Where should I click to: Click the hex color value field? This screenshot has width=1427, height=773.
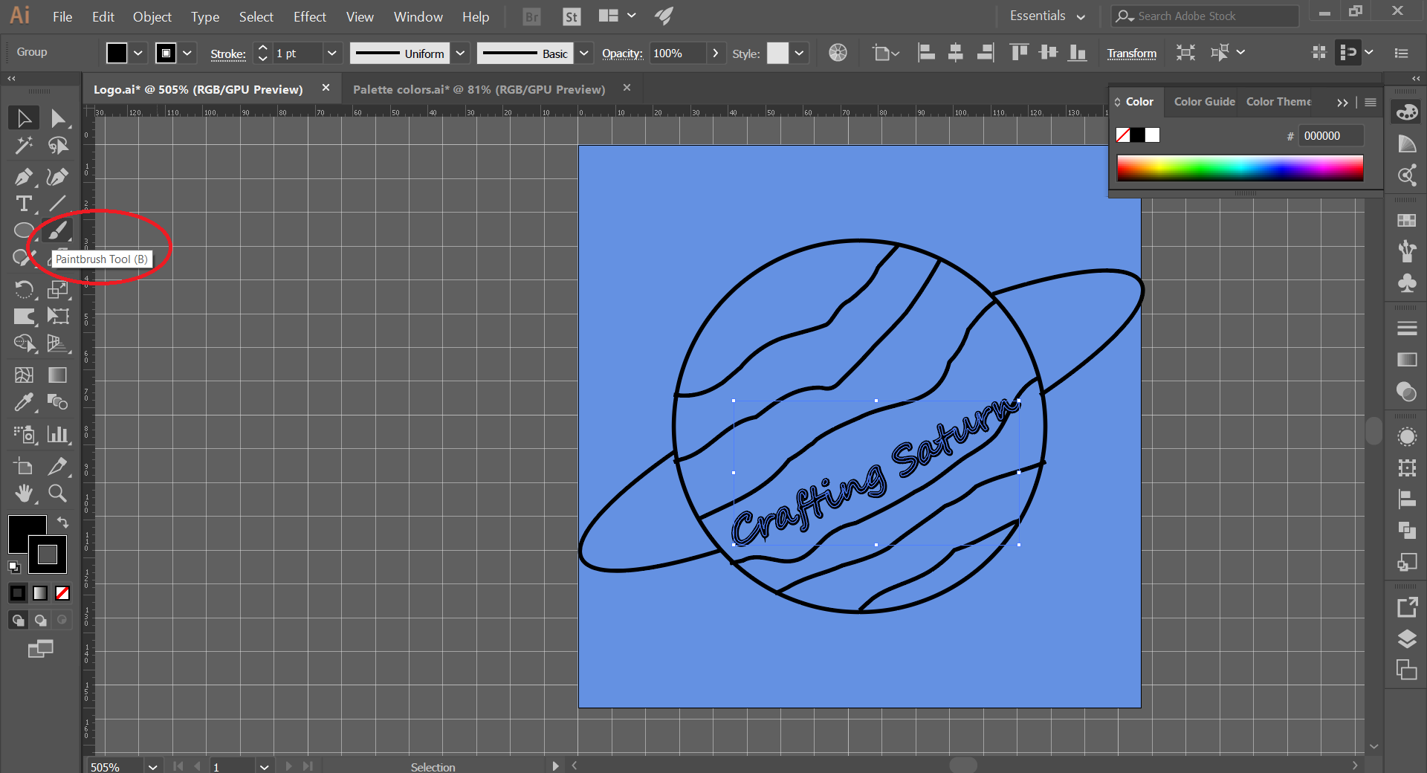point(1330,135)
